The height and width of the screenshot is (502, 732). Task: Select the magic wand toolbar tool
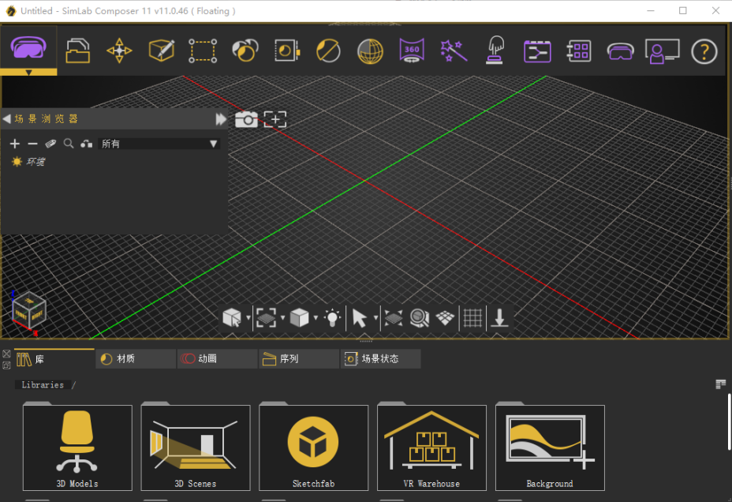pyautogui.click(x=452, y=51)
